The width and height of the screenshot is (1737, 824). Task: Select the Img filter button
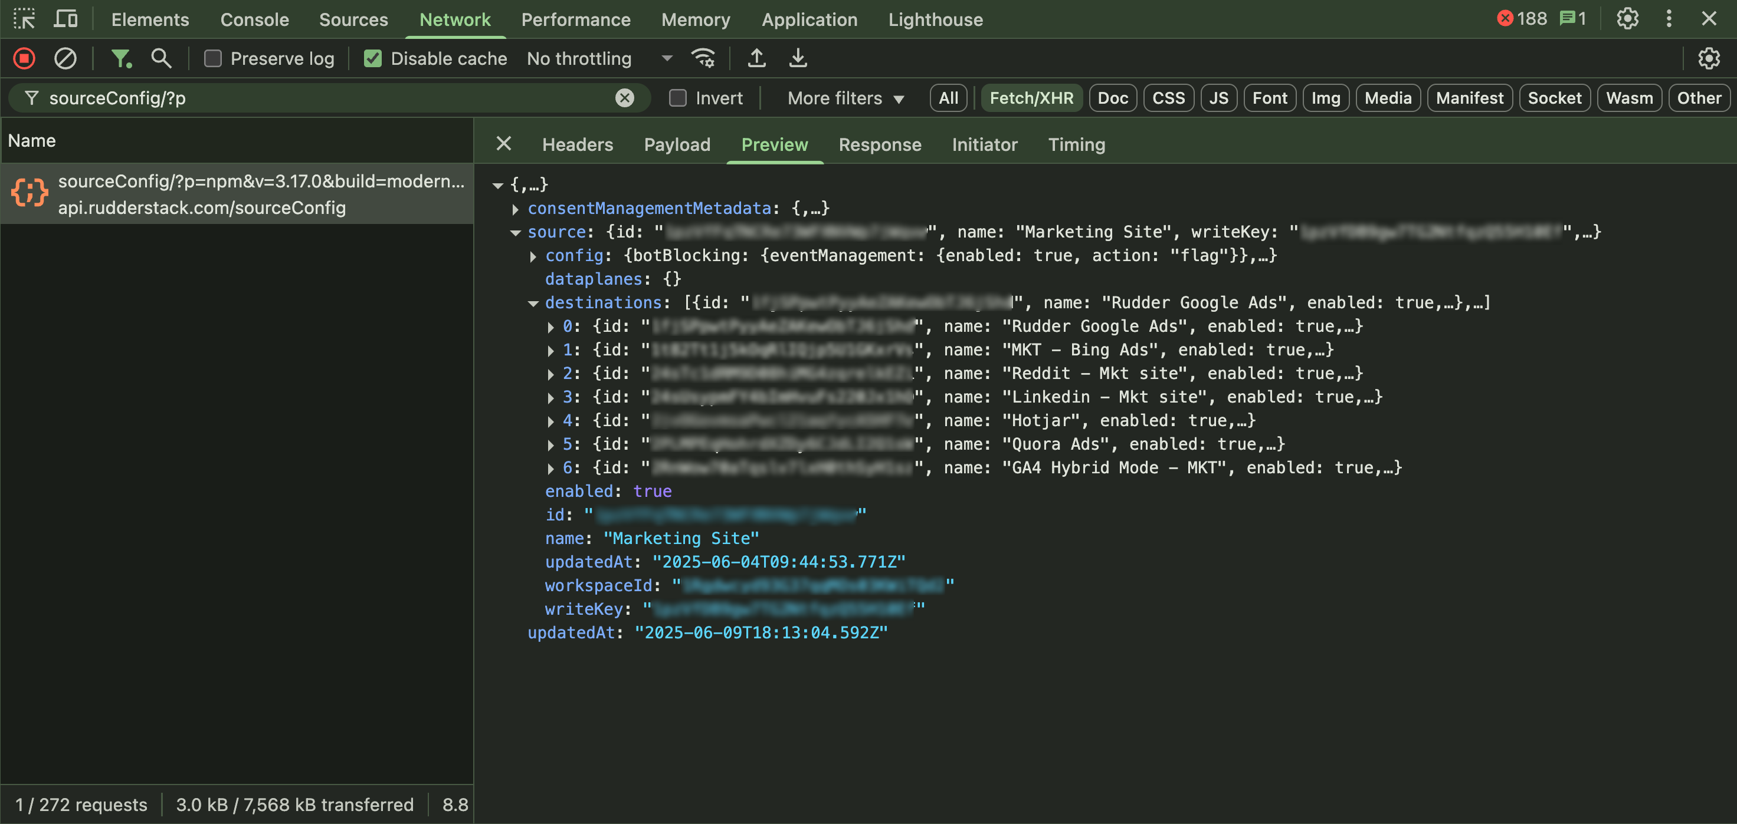[1325, 98]
